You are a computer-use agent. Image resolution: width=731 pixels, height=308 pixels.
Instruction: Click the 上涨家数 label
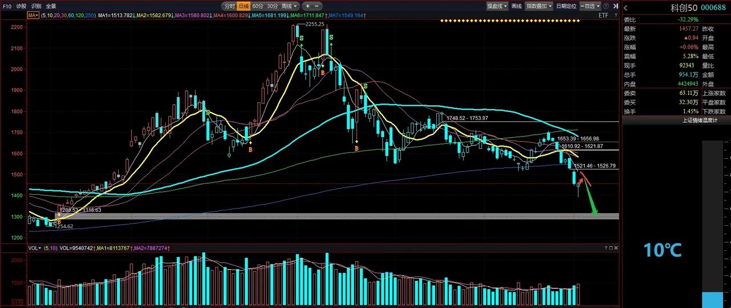(x=713, y=93)
